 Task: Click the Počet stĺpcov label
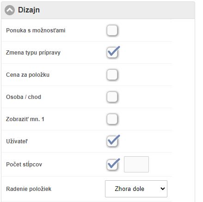[x=24, y=165]
